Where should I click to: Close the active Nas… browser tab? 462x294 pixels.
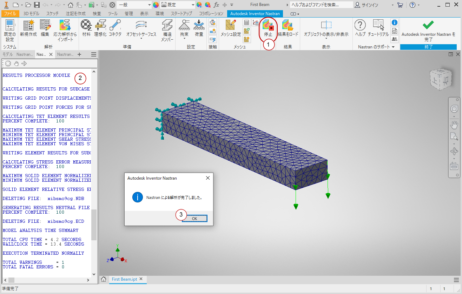51,54
